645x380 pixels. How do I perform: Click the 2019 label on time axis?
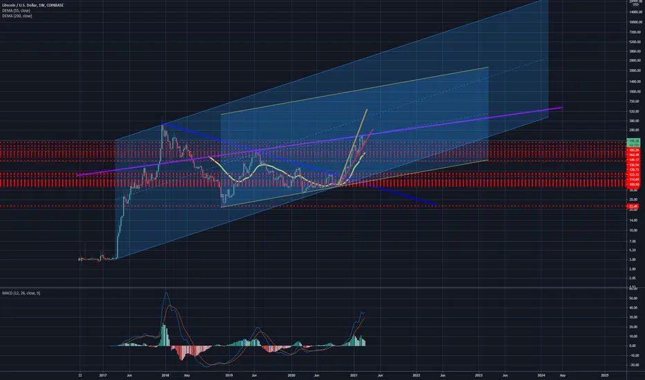(228, 375)
